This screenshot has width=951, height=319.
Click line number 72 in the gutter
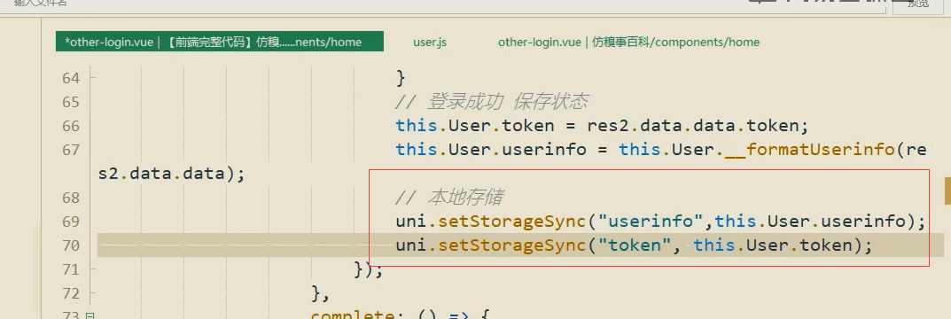point(71,293)
